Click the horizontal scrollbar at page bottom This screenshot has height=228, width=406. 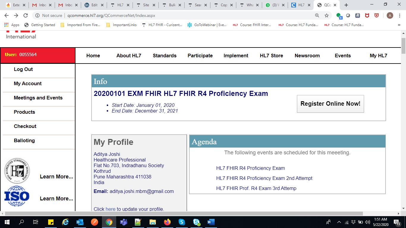pyautogui.click(x=184, y=214)
